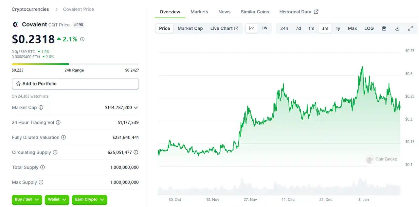Open the Buy / Sell dropdown
Viewport: 419px width, 207px height.
[x=27, y=200]
